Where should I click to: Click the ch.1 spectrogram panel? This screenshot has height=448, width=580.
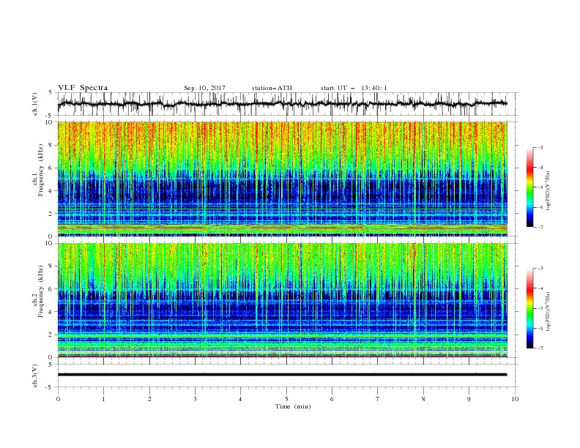pos(282,179)
